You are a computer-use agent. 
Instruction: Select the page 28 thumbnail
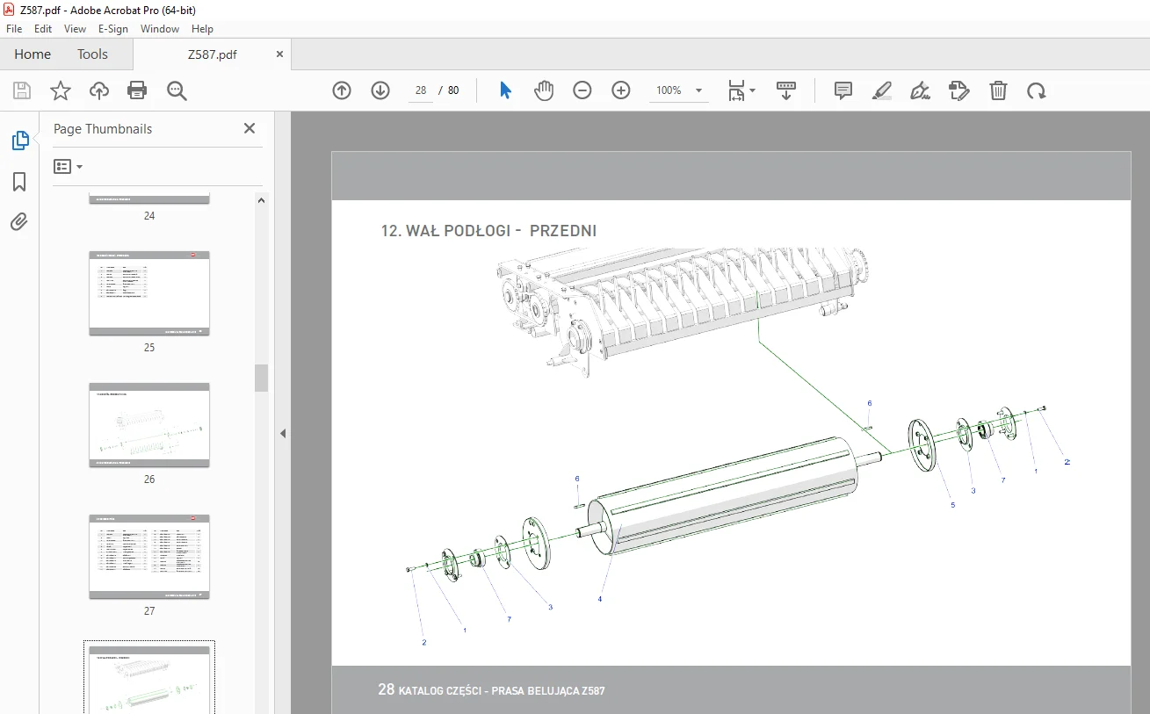149,680
